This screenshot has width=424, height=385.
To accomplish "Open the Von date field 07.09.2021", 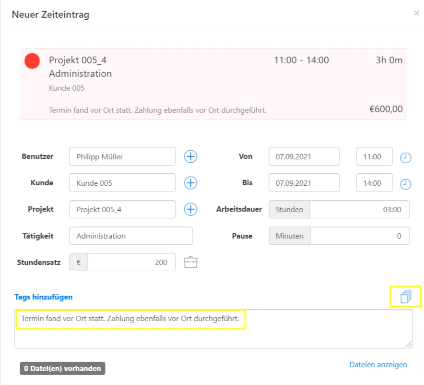I will 304,156.
